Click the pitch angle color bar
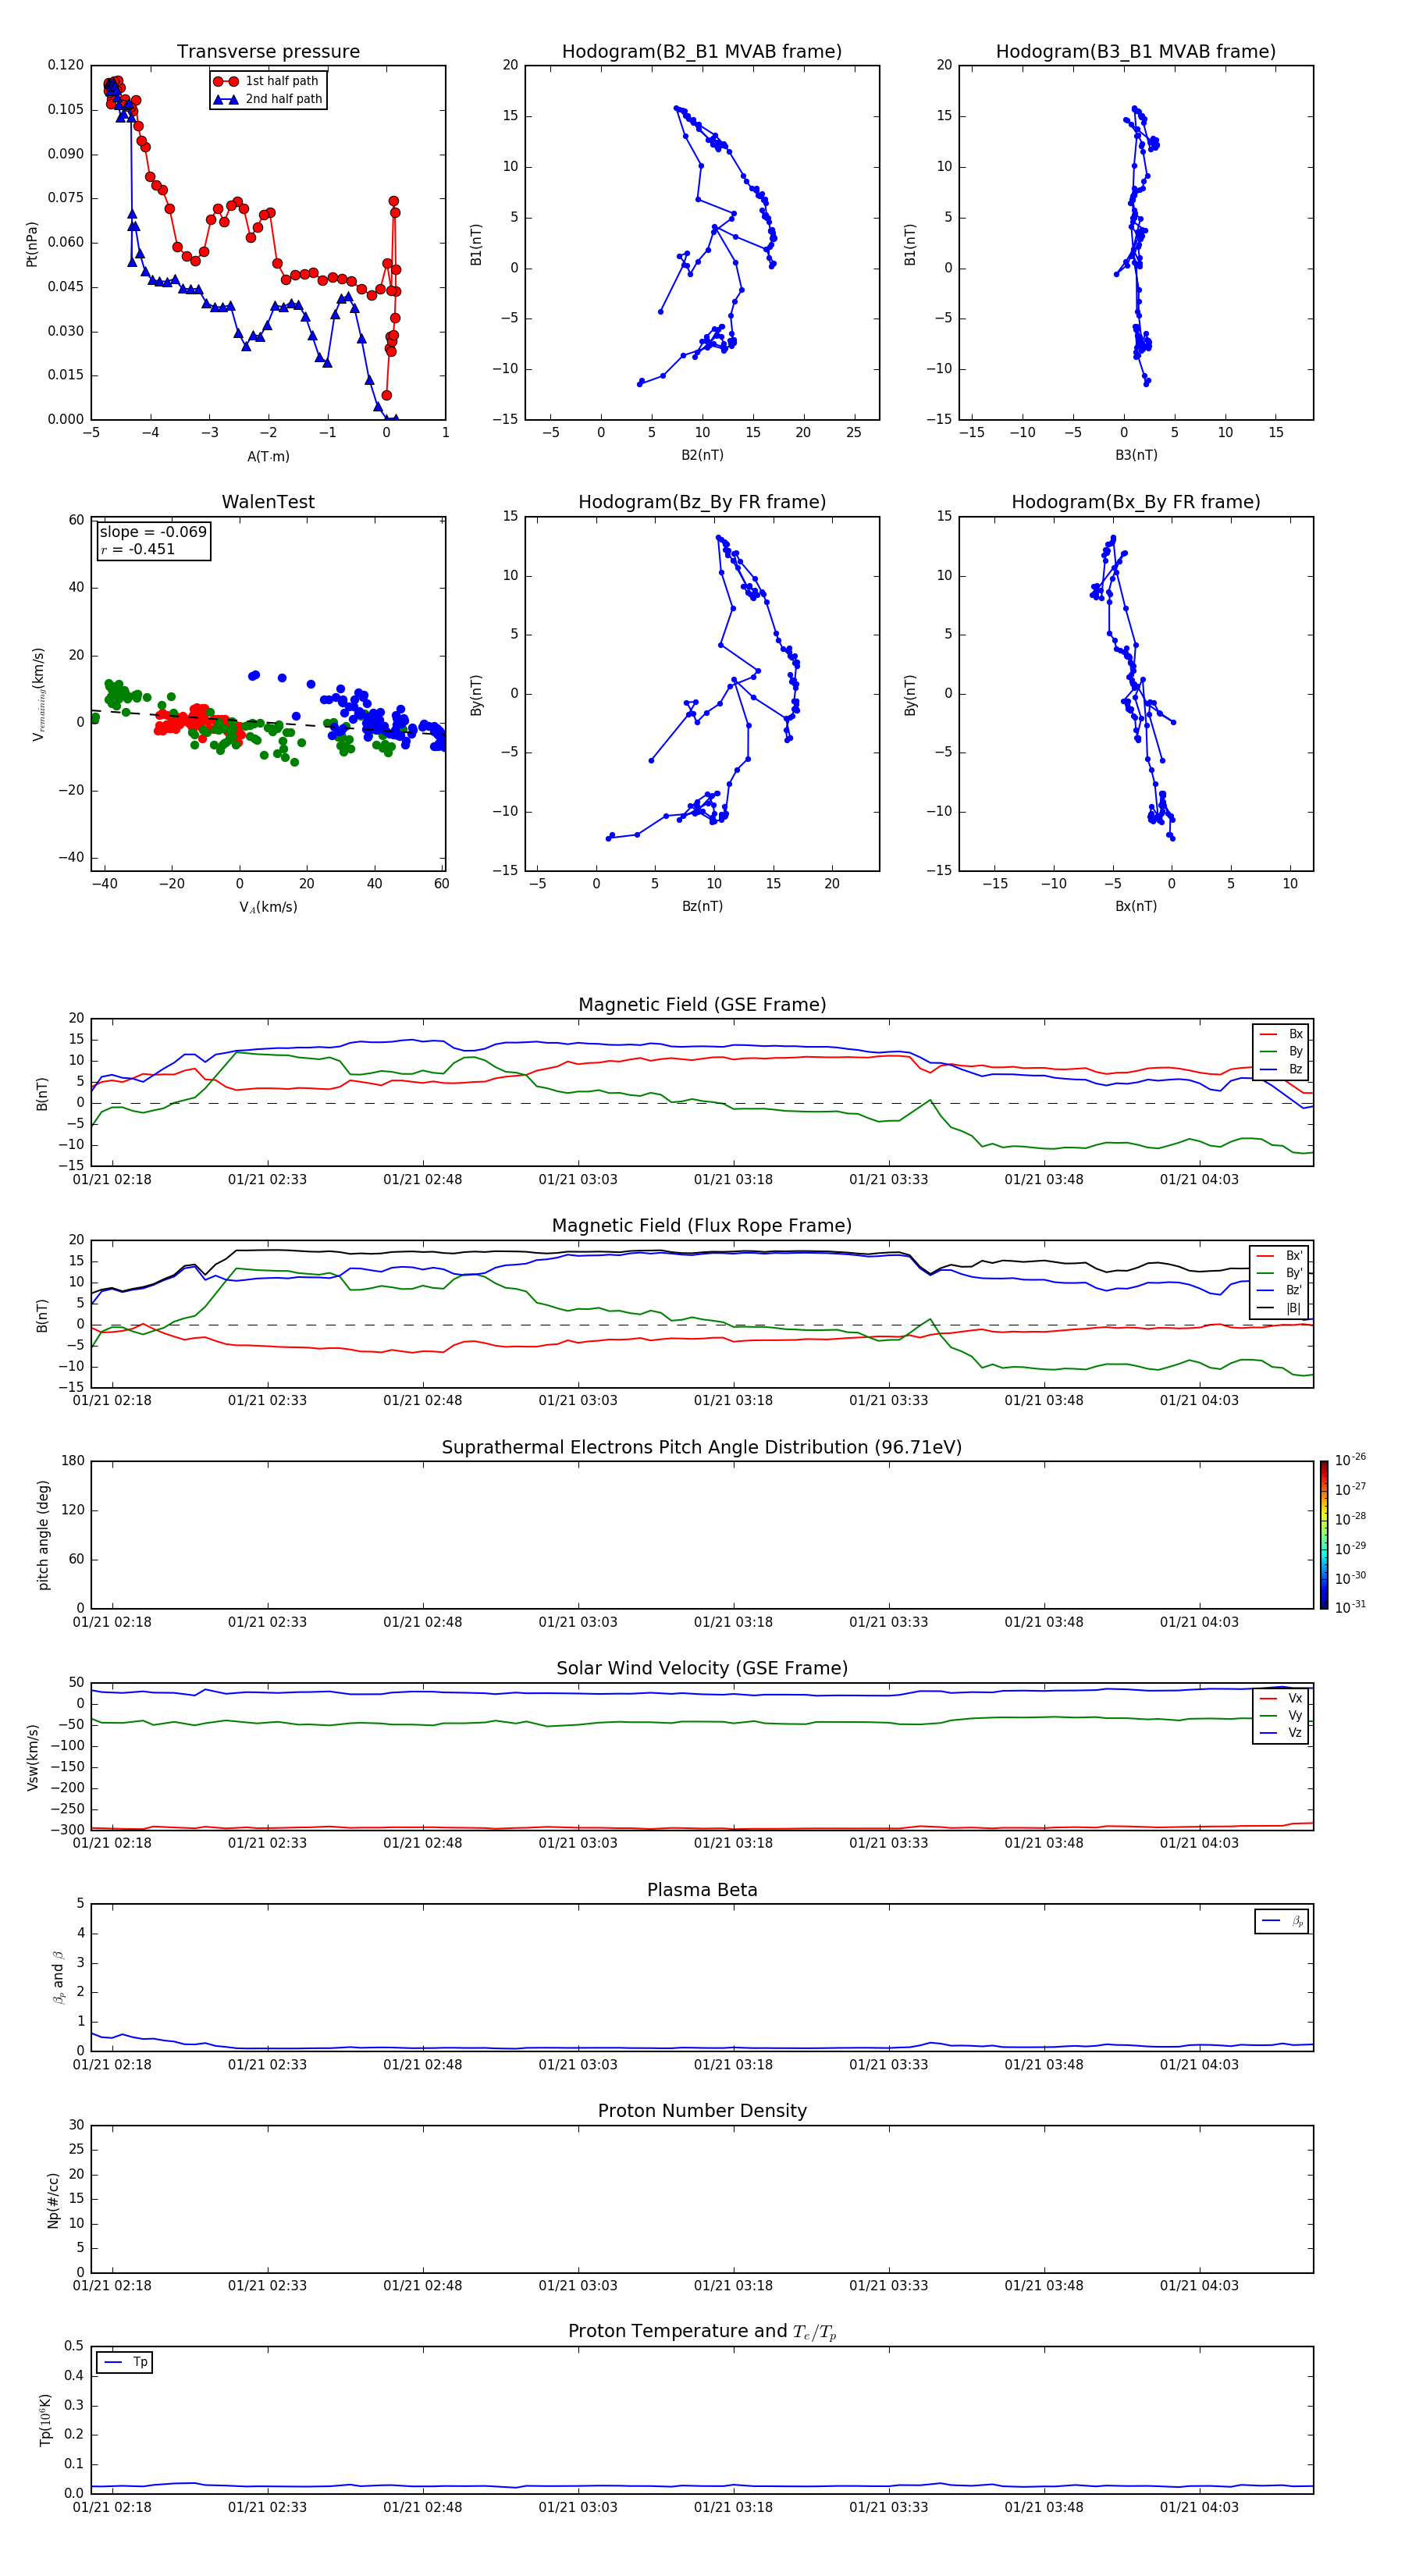Image resolution: width=1405 pixels, height=2576 pixels. pos(1324,1535)
